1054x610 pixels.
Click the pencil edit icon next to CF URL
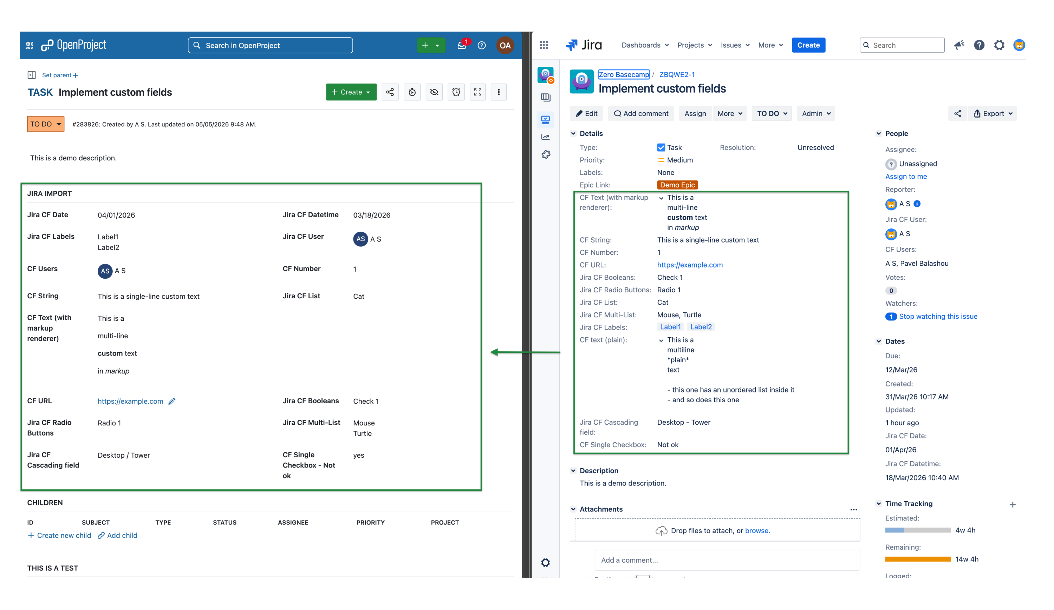pyautogui.click(x=172, y=401)
